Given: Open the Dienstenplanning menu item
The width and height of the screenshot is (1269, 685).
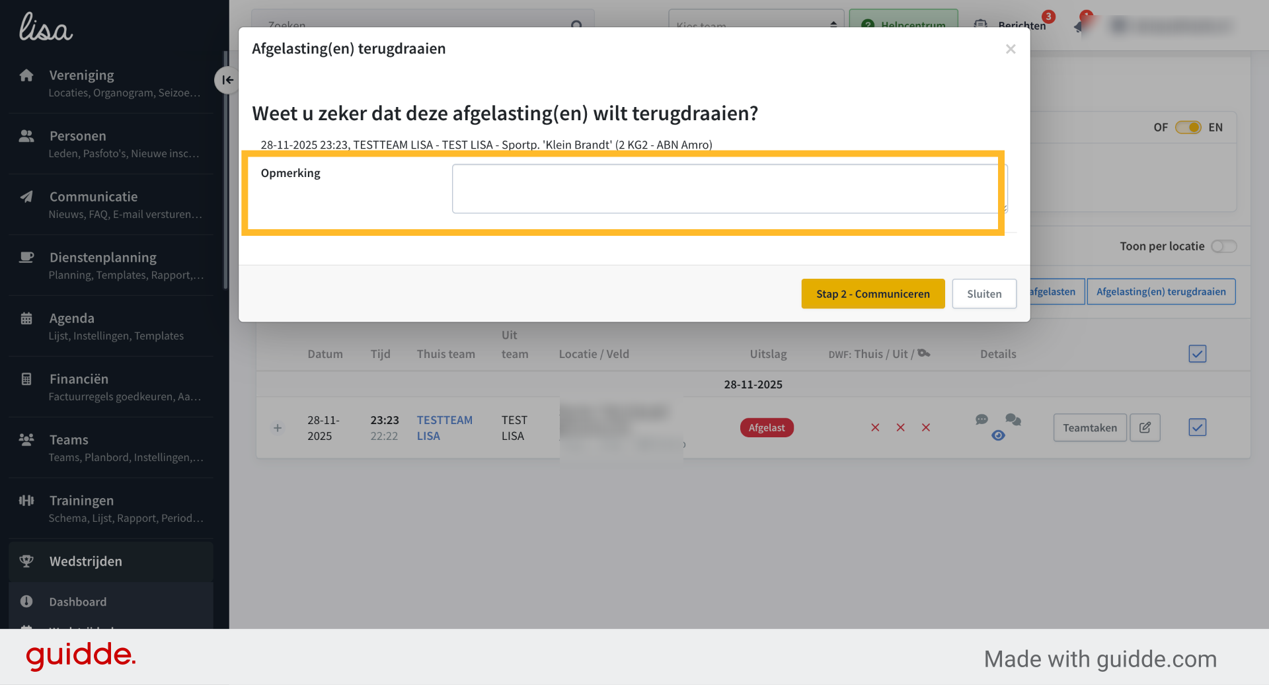Looking at the screenshot, I should 111,265.
